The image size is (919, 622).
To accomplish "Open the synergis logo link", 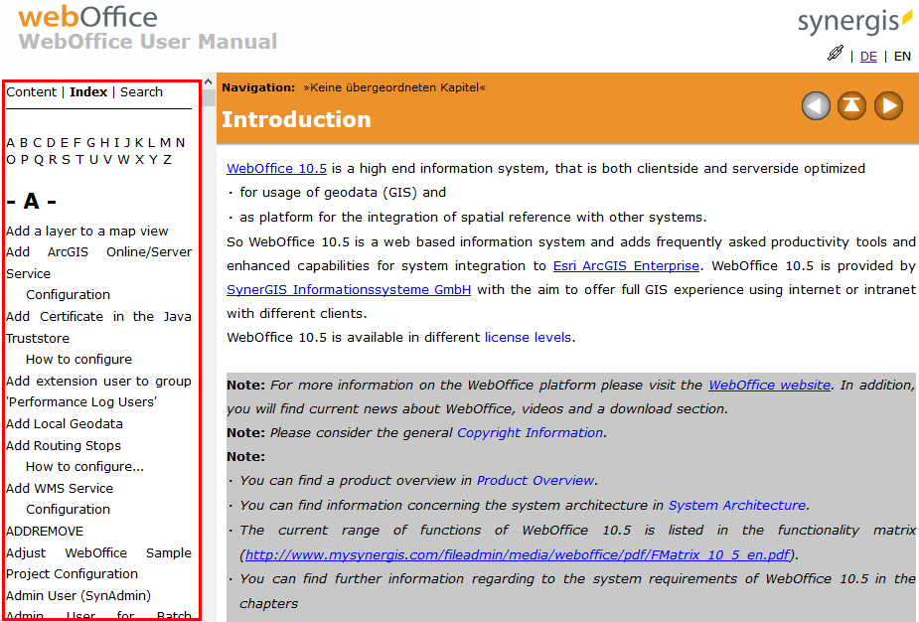I will pos(854,20).
